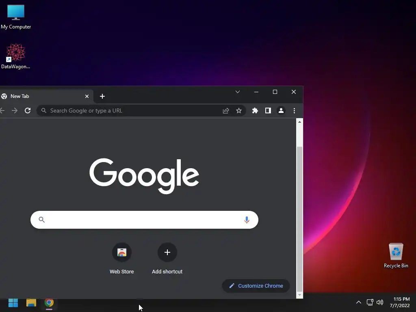Open Chrome three-dot menu
416x312 pixels.
pos(294,110)
